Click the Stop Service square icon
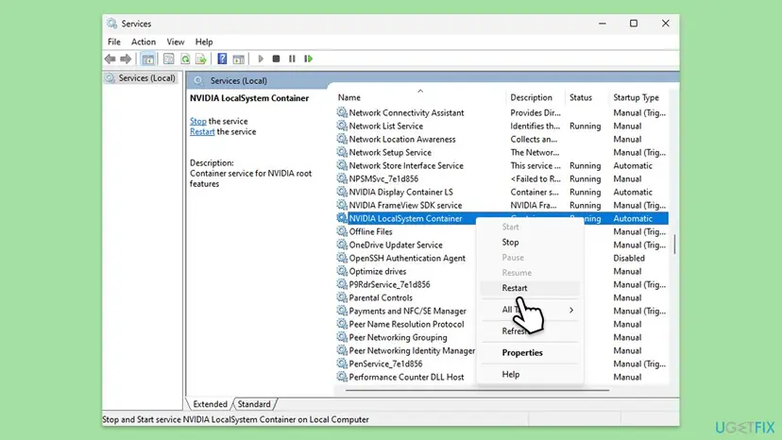This screenshot has height=440, width=782. (x=277, y=59)
